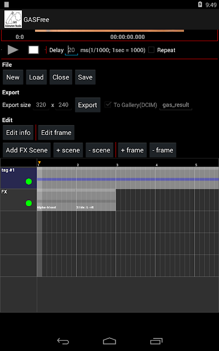This screenshot has height=351, width=219.
Task: Click the Load file button
Action: point(36,77)
